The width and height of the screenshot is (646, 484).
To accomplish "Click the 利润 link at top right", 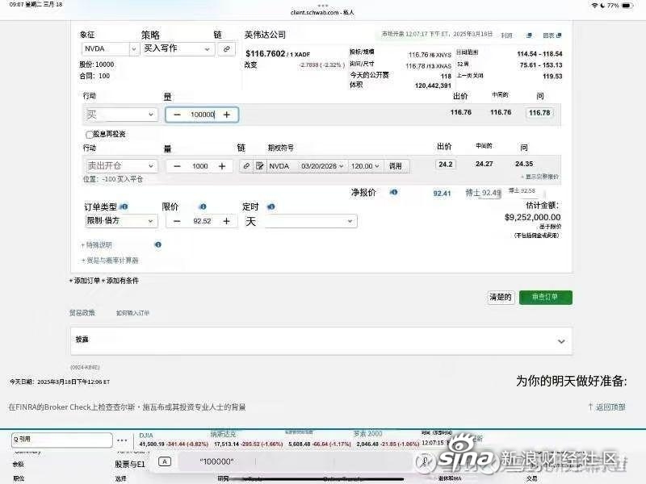I will click(x=506, y=35).
